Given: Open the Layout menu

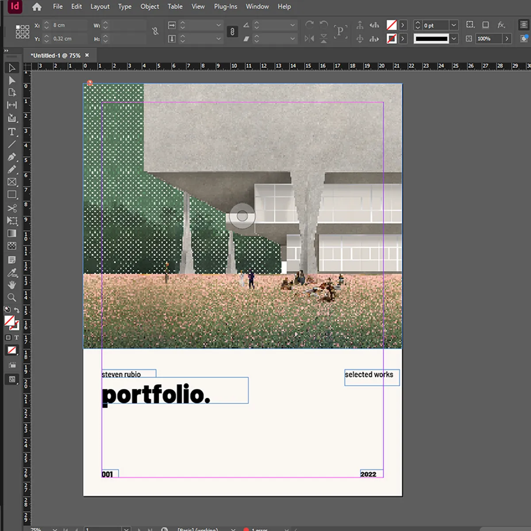Looking at the screenshot, I should click(100, 6).
